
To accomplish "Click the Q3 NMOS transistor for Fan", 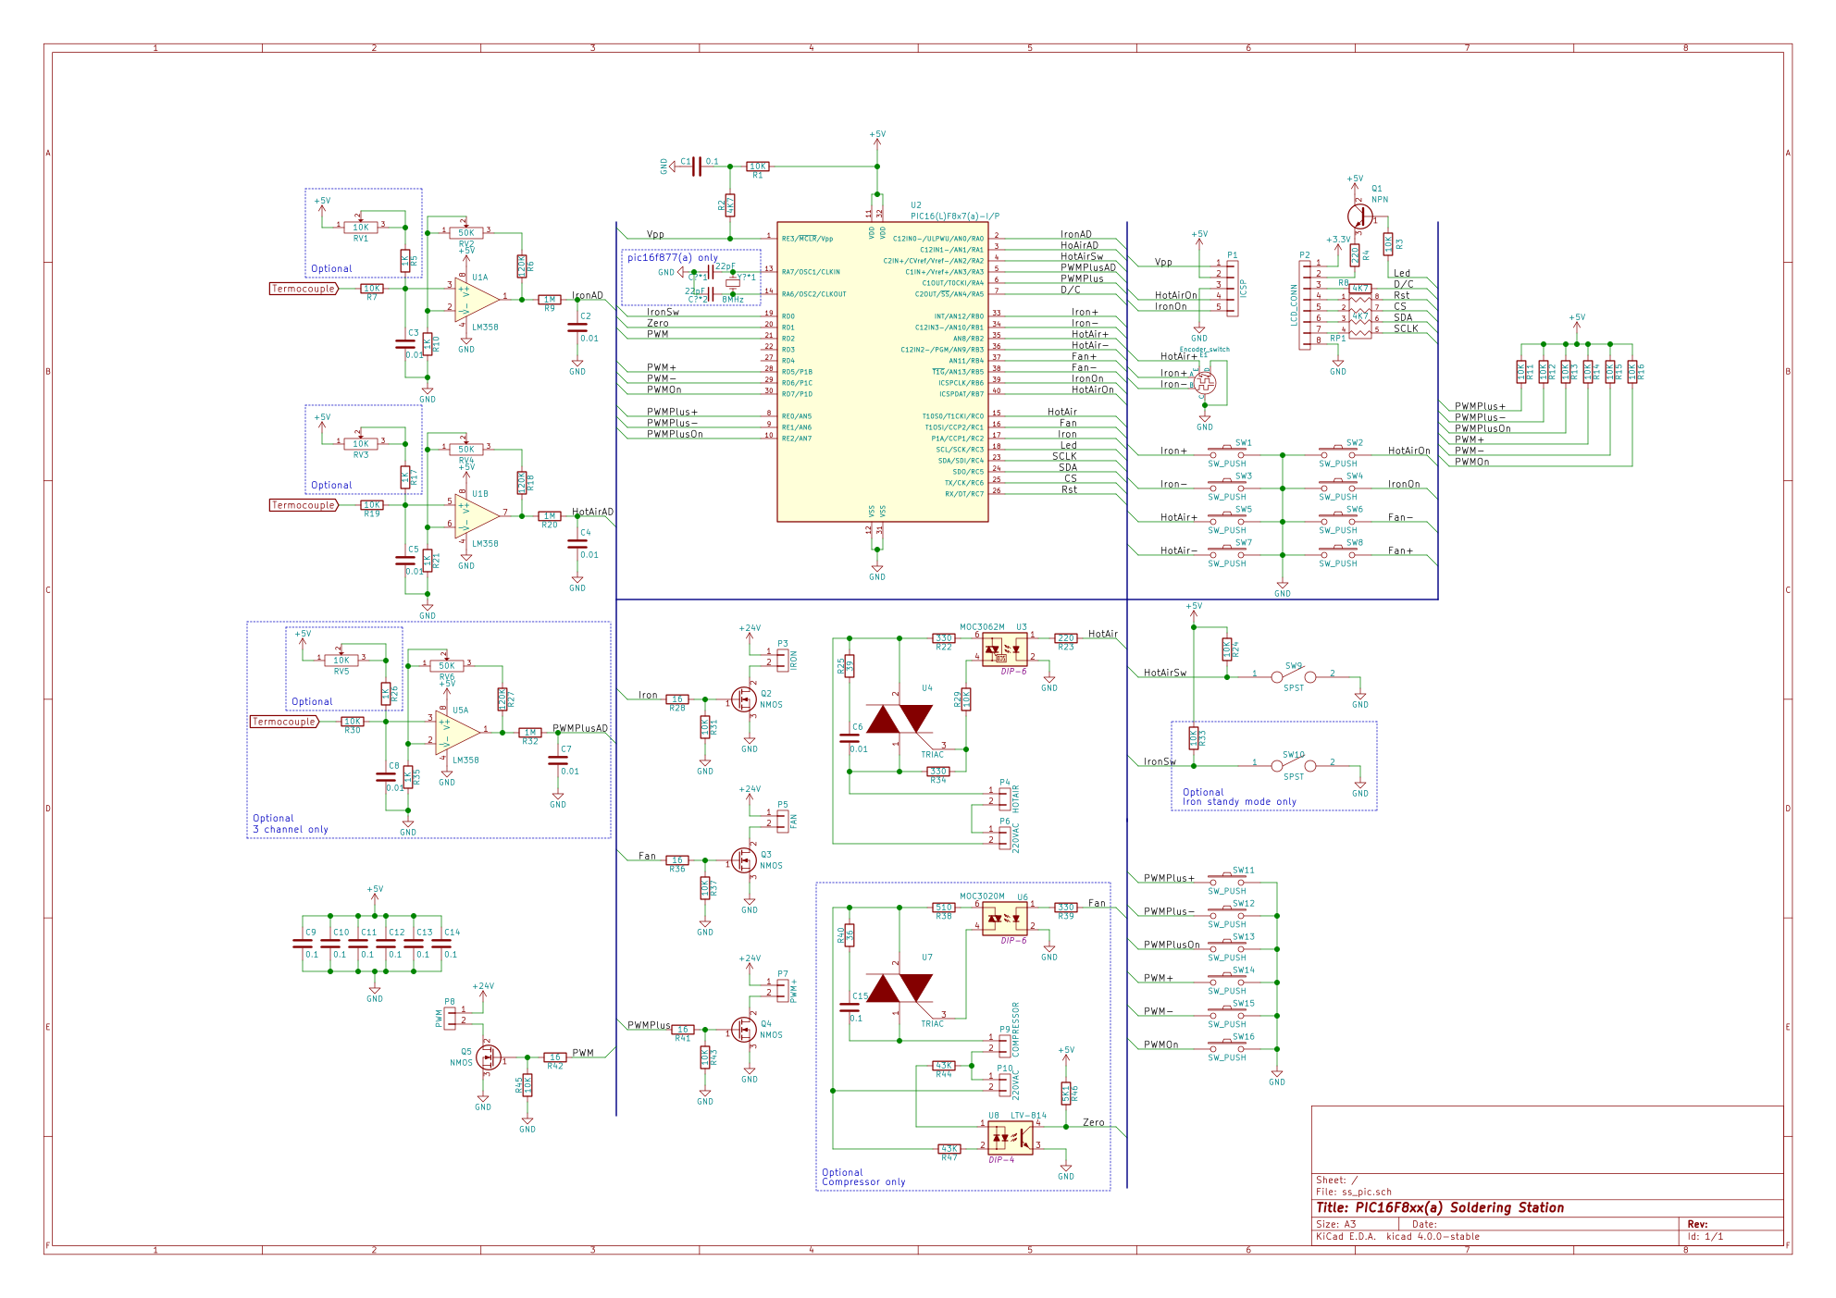I will pos(745,860).
